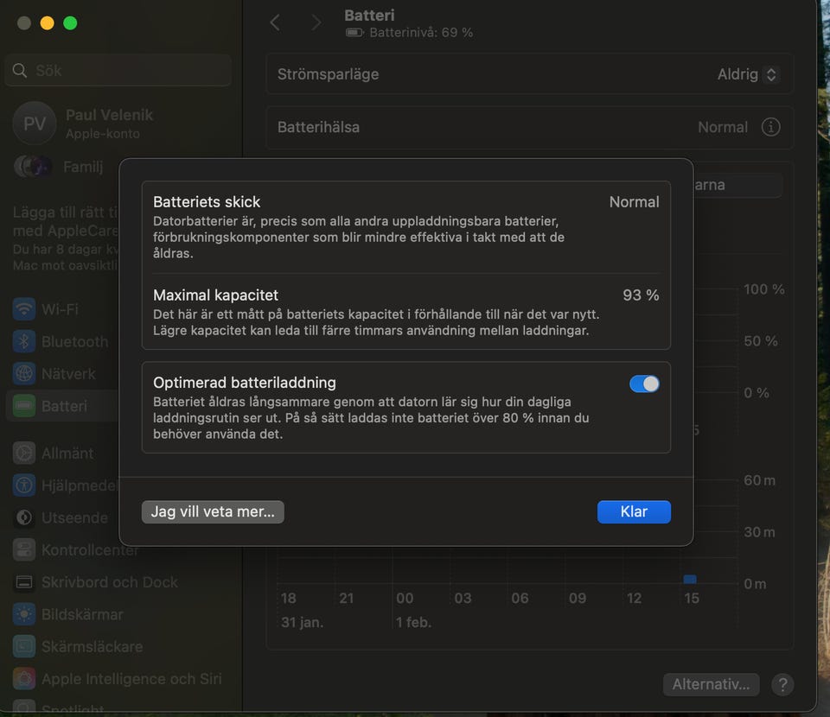The width and height of the screenshot is (830, 717).
Task: Open the Familj sidebar entry
Action: pyautogui.click(x=82, y=167)
